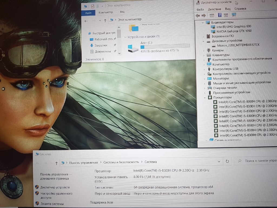
Task: Click the Help icon in Device Manager toolbar
Action: click(x=220, y=15)
